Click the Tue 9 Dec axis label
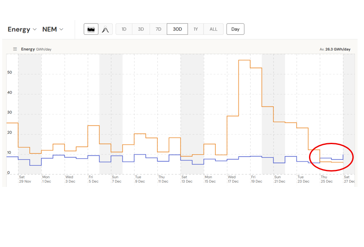The height and width of the screenshot is (247, 364). pyautogui.click(x=140, y=179)
